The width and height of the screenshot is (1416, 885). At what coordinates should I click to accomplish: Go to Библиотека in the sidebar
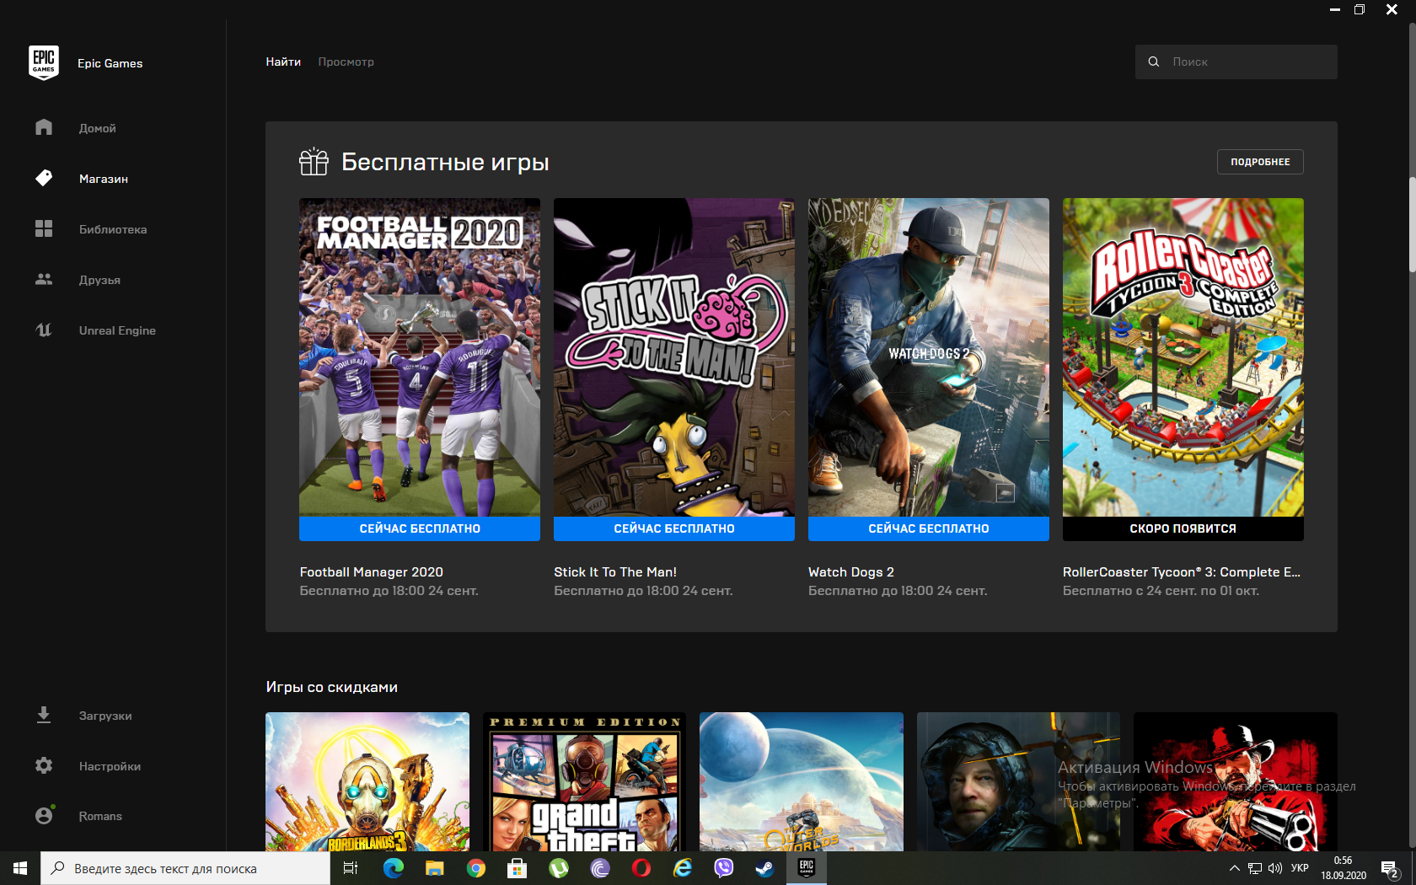pyautogui.click(x=113, y=229)
